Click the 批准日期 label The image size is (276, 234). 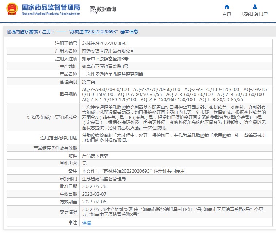[x=68, y=187]
